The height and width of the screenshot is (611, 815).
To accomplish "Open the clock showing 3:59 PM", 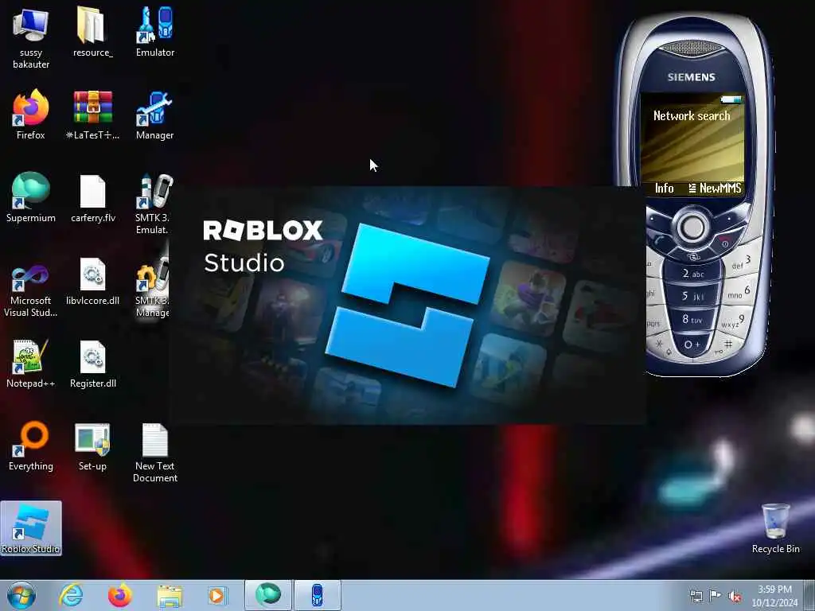I will click(x=774, y=596).
